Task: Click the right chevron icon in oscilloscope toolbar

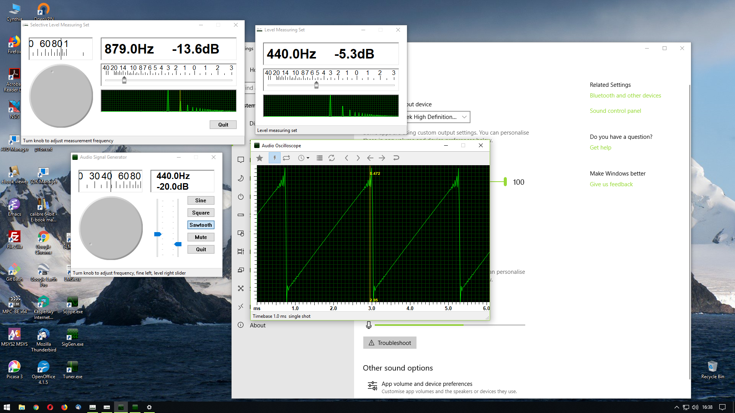Action: pos(358,158)
